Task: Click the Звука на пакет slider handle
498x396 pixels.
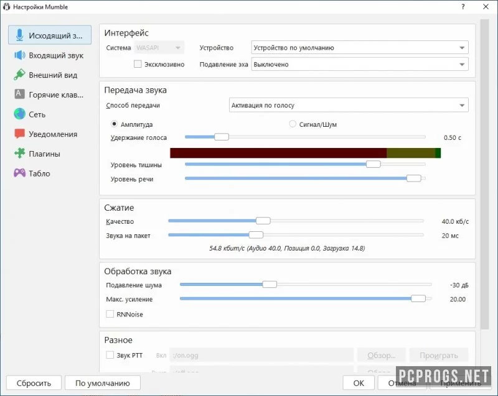Action: click(x=256, y=235)
